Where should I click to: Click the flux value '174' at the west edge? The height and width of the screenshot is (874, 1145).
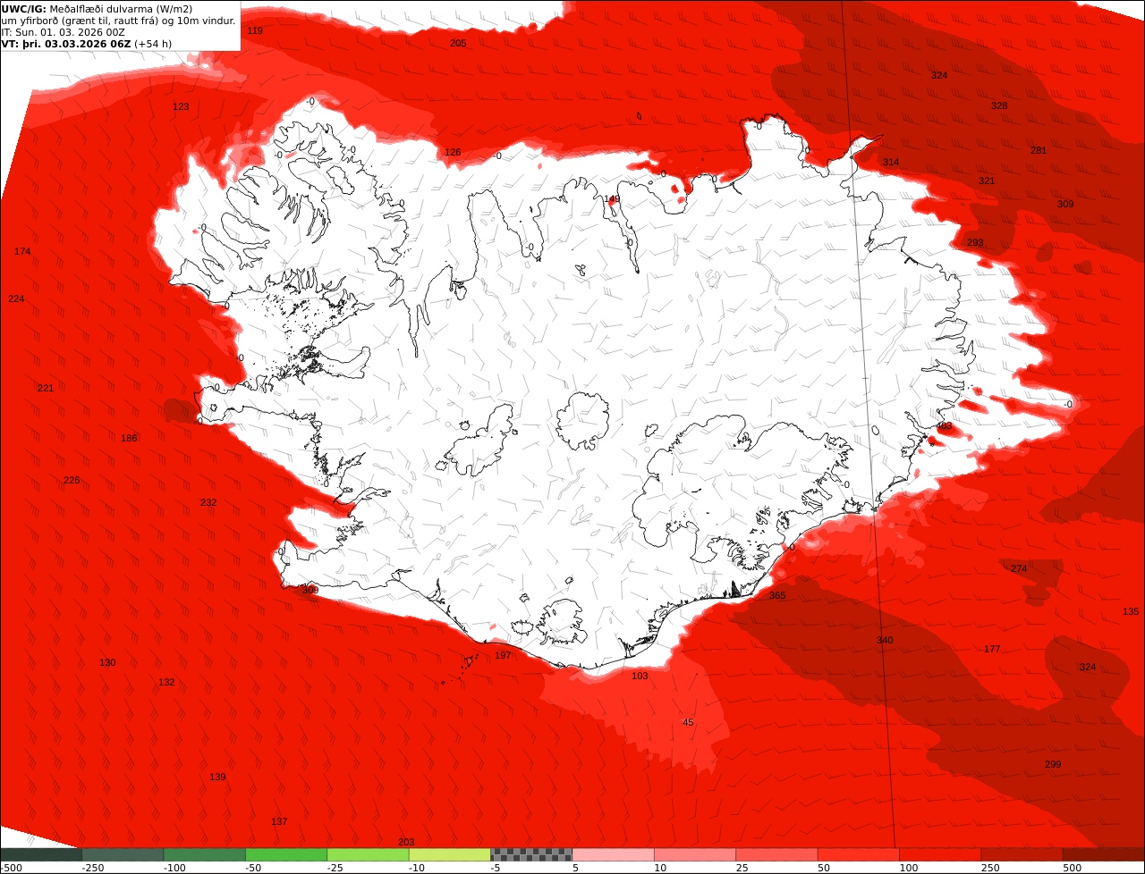(22, 252)
